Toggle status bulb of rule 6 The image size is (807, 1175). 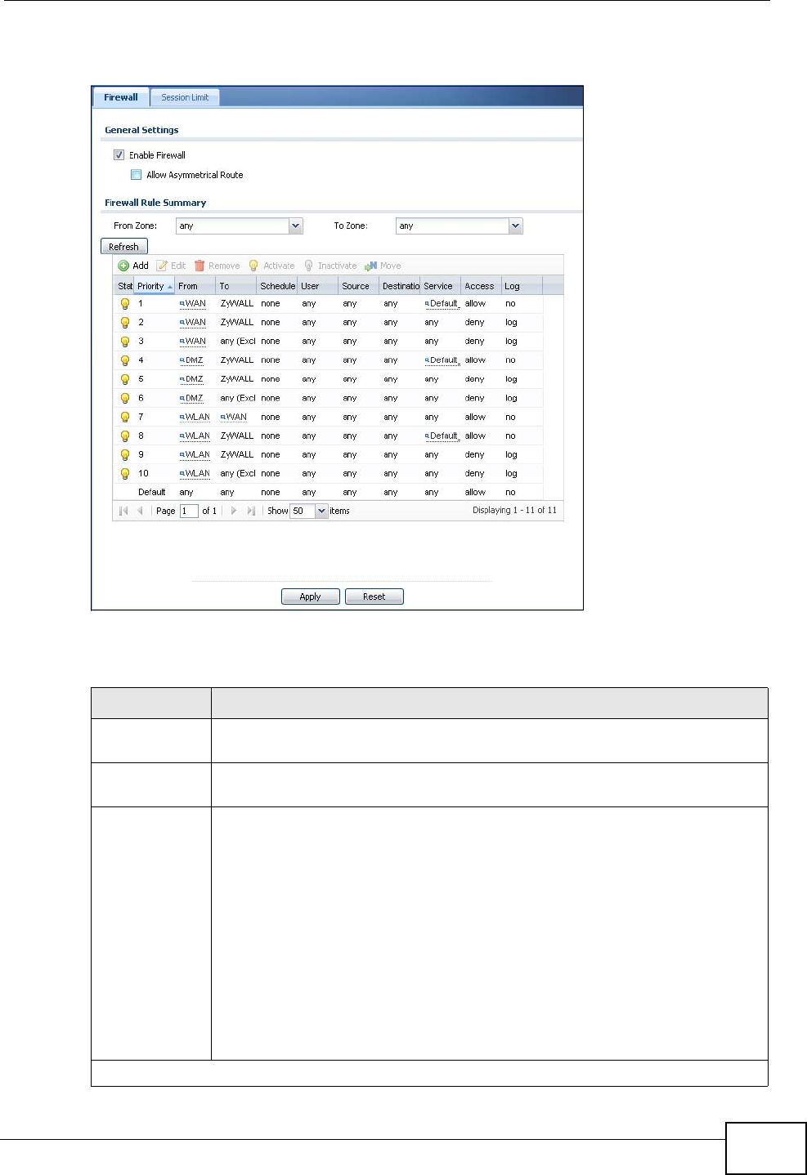pos(125,398)
